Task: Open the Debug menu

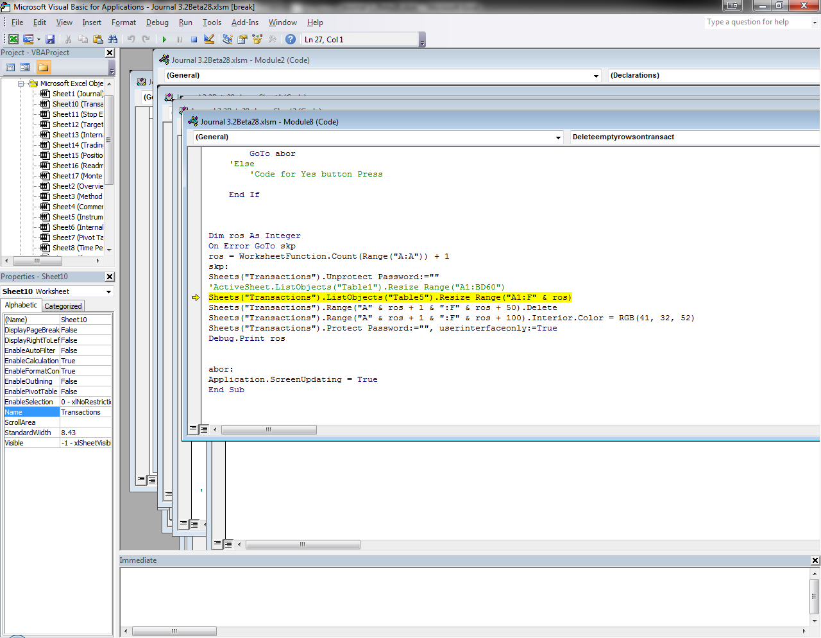Action: [157, 22]
